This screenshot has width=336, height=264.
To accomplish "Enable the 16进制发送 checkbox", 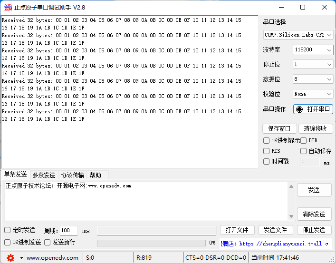I will point(7,242).
